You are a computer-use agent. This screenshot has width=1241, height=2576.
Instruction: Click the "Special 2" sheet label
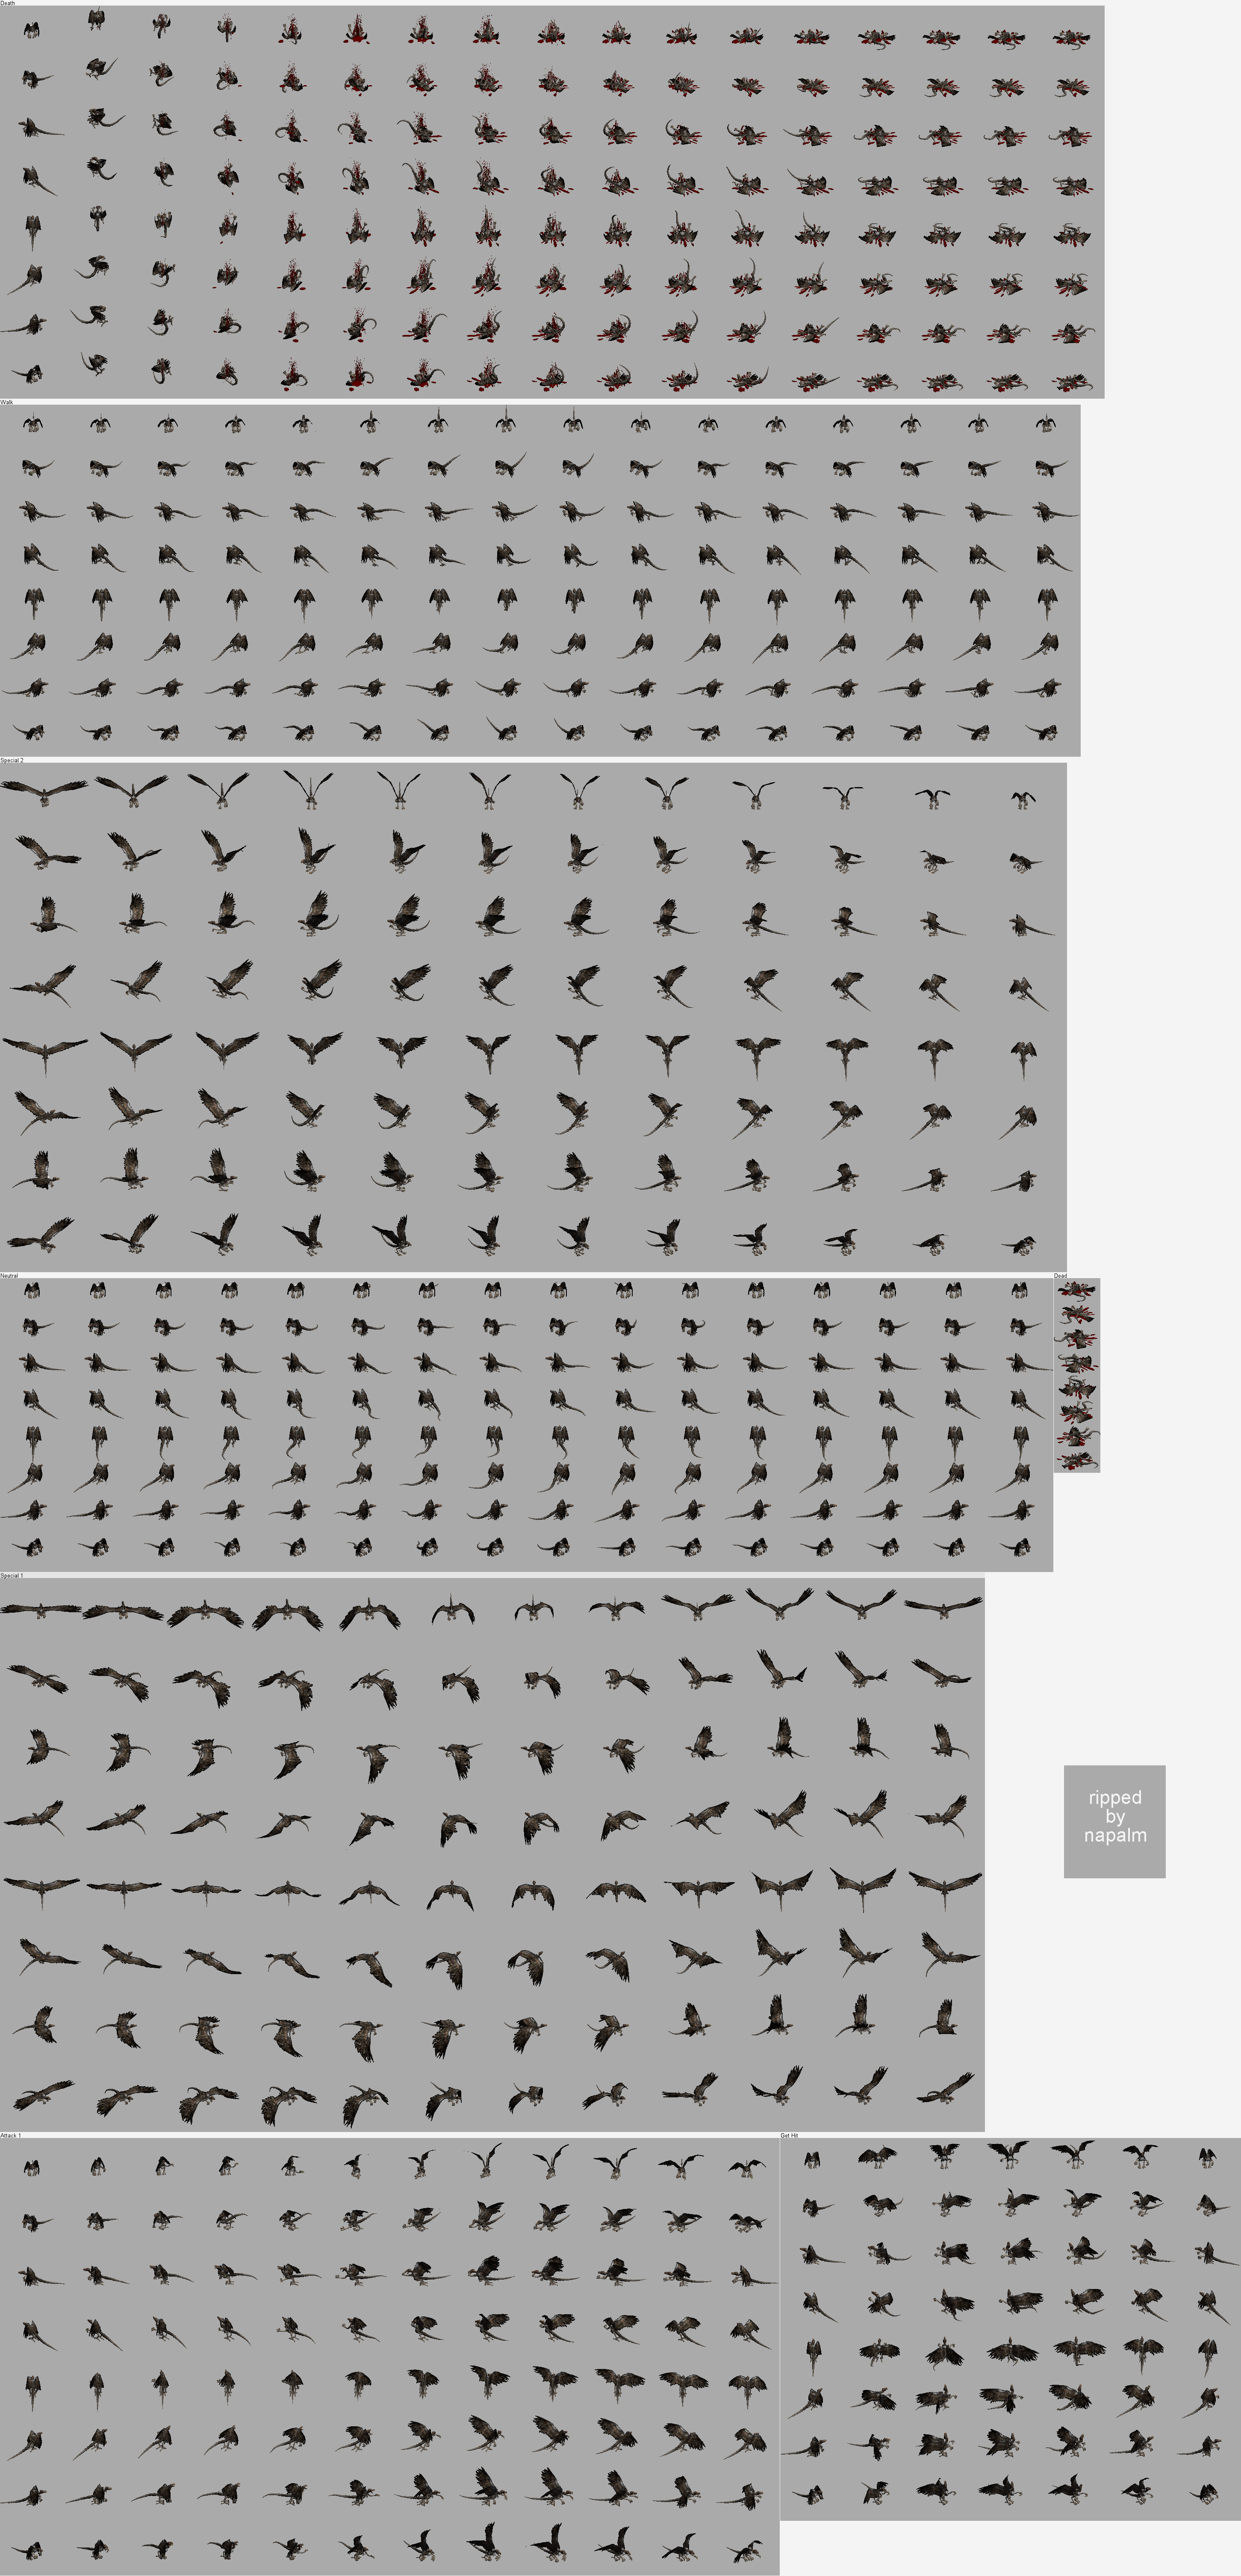pos(12,760)
